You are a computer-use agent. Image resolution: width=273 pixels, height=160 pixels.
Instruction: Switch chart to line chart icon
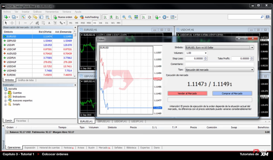coord(117,17)
